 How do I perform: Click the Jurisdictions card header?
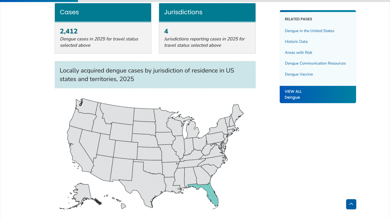(x=207, y=12)
